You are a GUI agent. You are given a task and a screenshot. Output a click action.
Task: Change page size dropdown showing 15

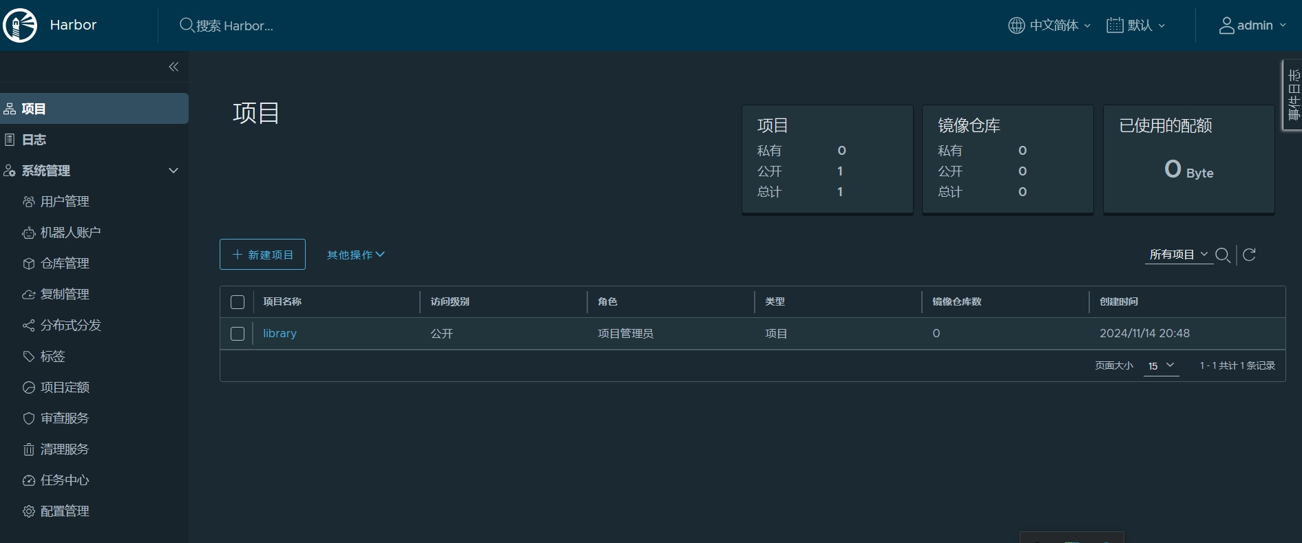pyautogui.click(x=1161, y=366)
